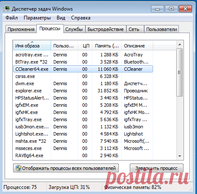
Task: Select the acrotray.exe process row
Action: point(83,55)
